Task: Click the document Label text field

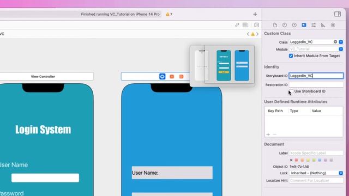Action: tap(316, 153)
